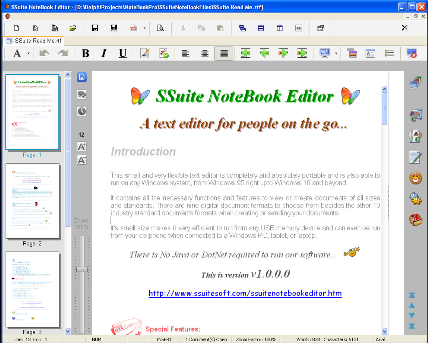Click the Words: 828 status entry
Image resolution: width=428 pixels, height=343 pixels.
pyautogui.click(x=308, y=339)
